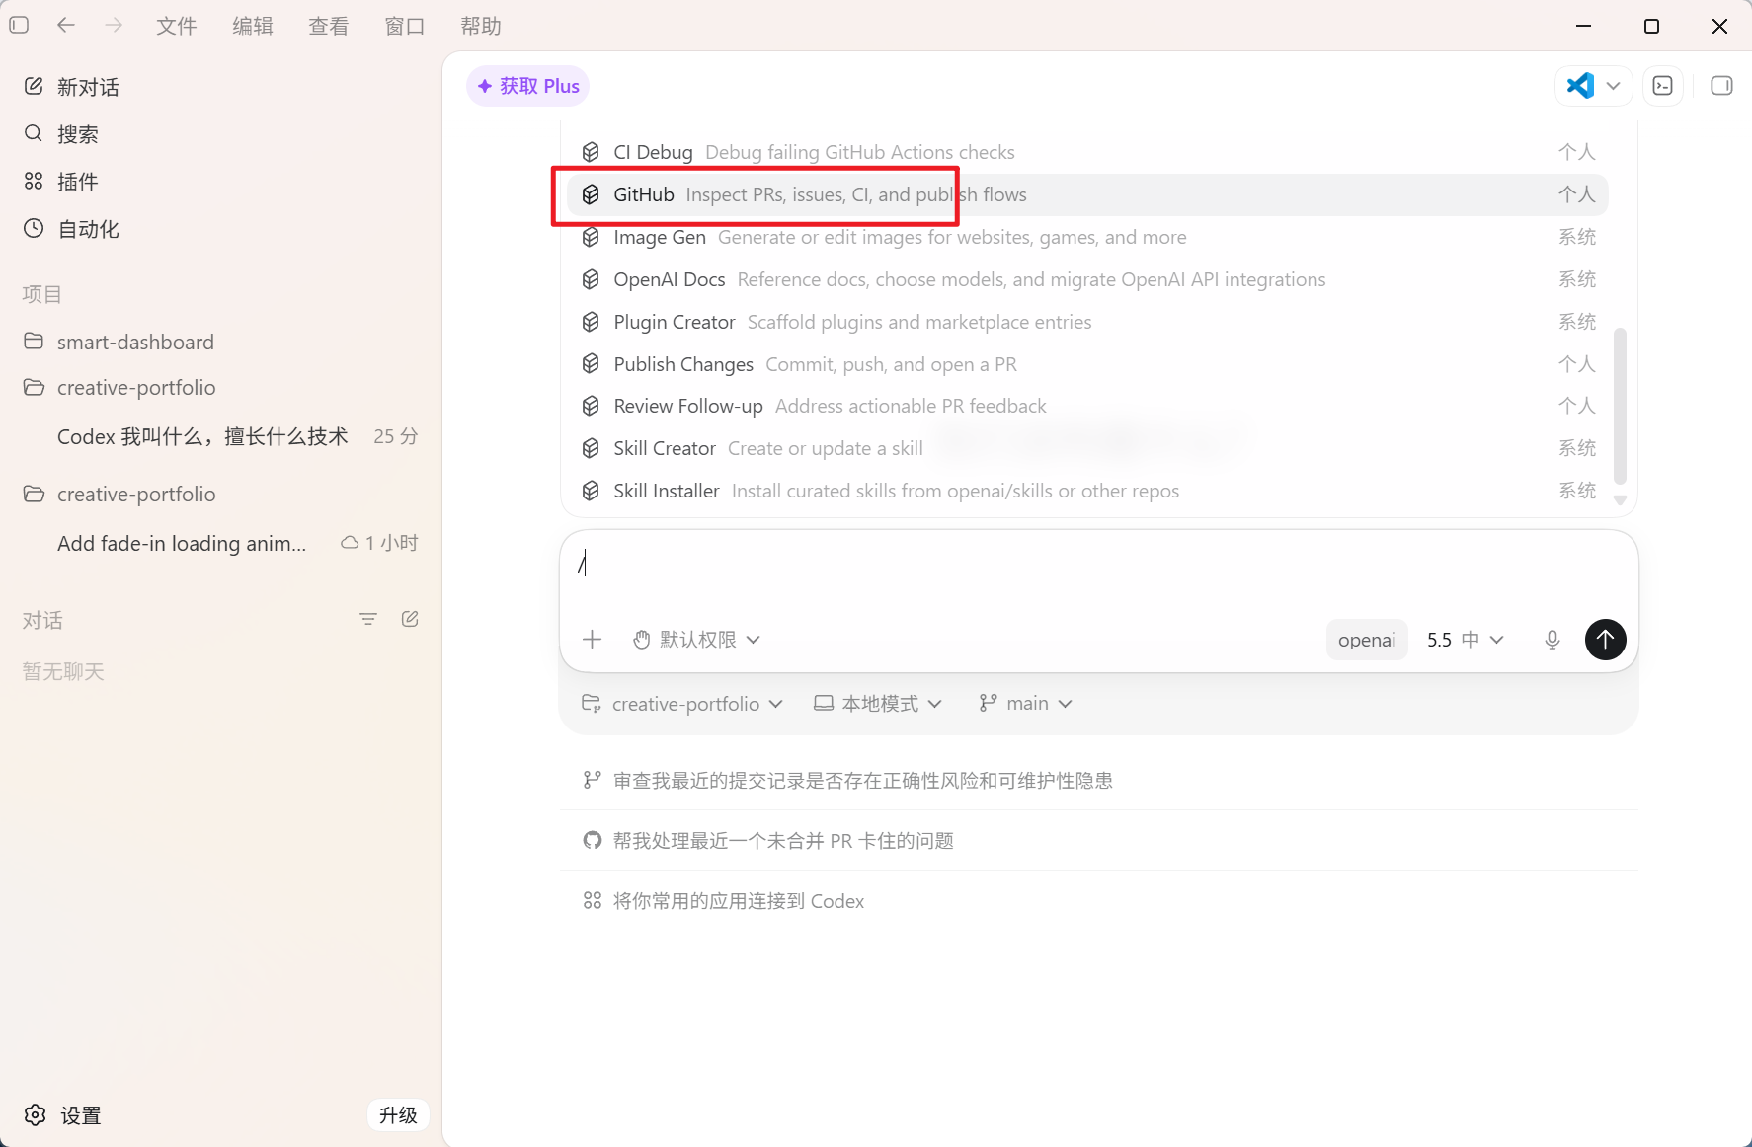Click the Image Gen cube icon
Screen dimensions: 1752x1147
point(591,237)
